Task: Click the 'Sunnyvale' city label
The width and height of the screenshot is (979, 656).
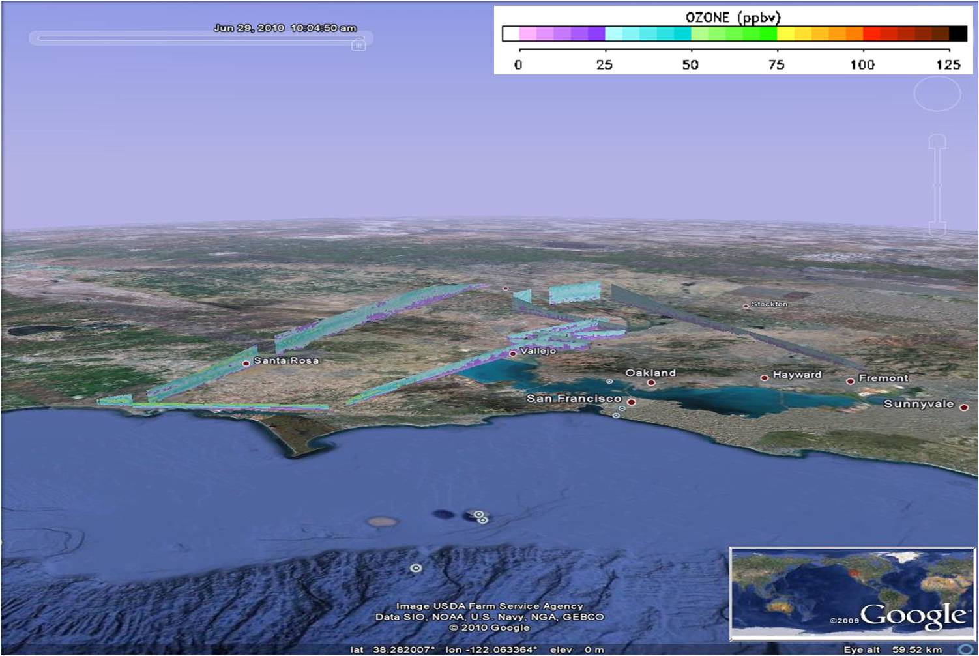Action: (x=918, y=404)
